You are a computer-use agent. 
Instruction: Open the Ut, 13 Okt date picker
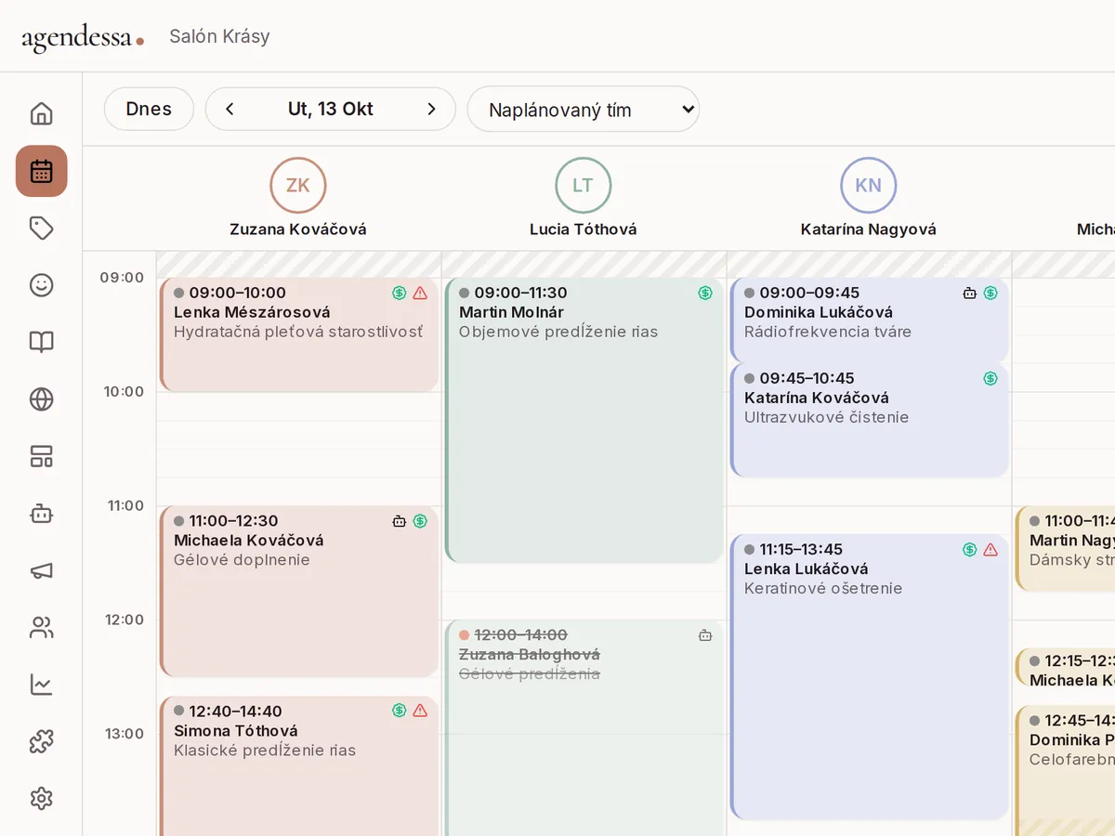(x=331, y=110)
